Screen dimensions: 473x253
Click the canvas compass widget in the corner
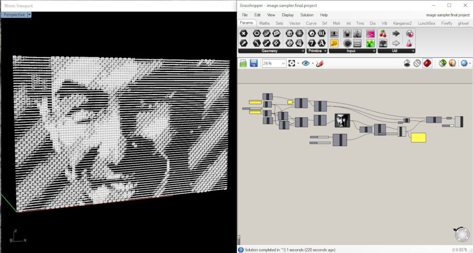(x=462, y=235)
